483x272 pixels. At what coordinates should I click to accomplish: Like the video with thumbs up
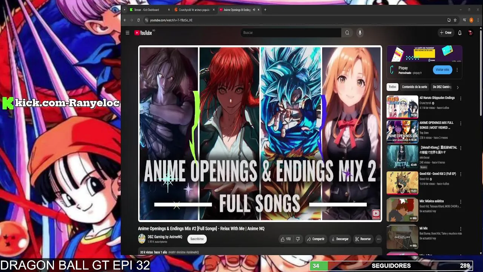coord(286,239)
